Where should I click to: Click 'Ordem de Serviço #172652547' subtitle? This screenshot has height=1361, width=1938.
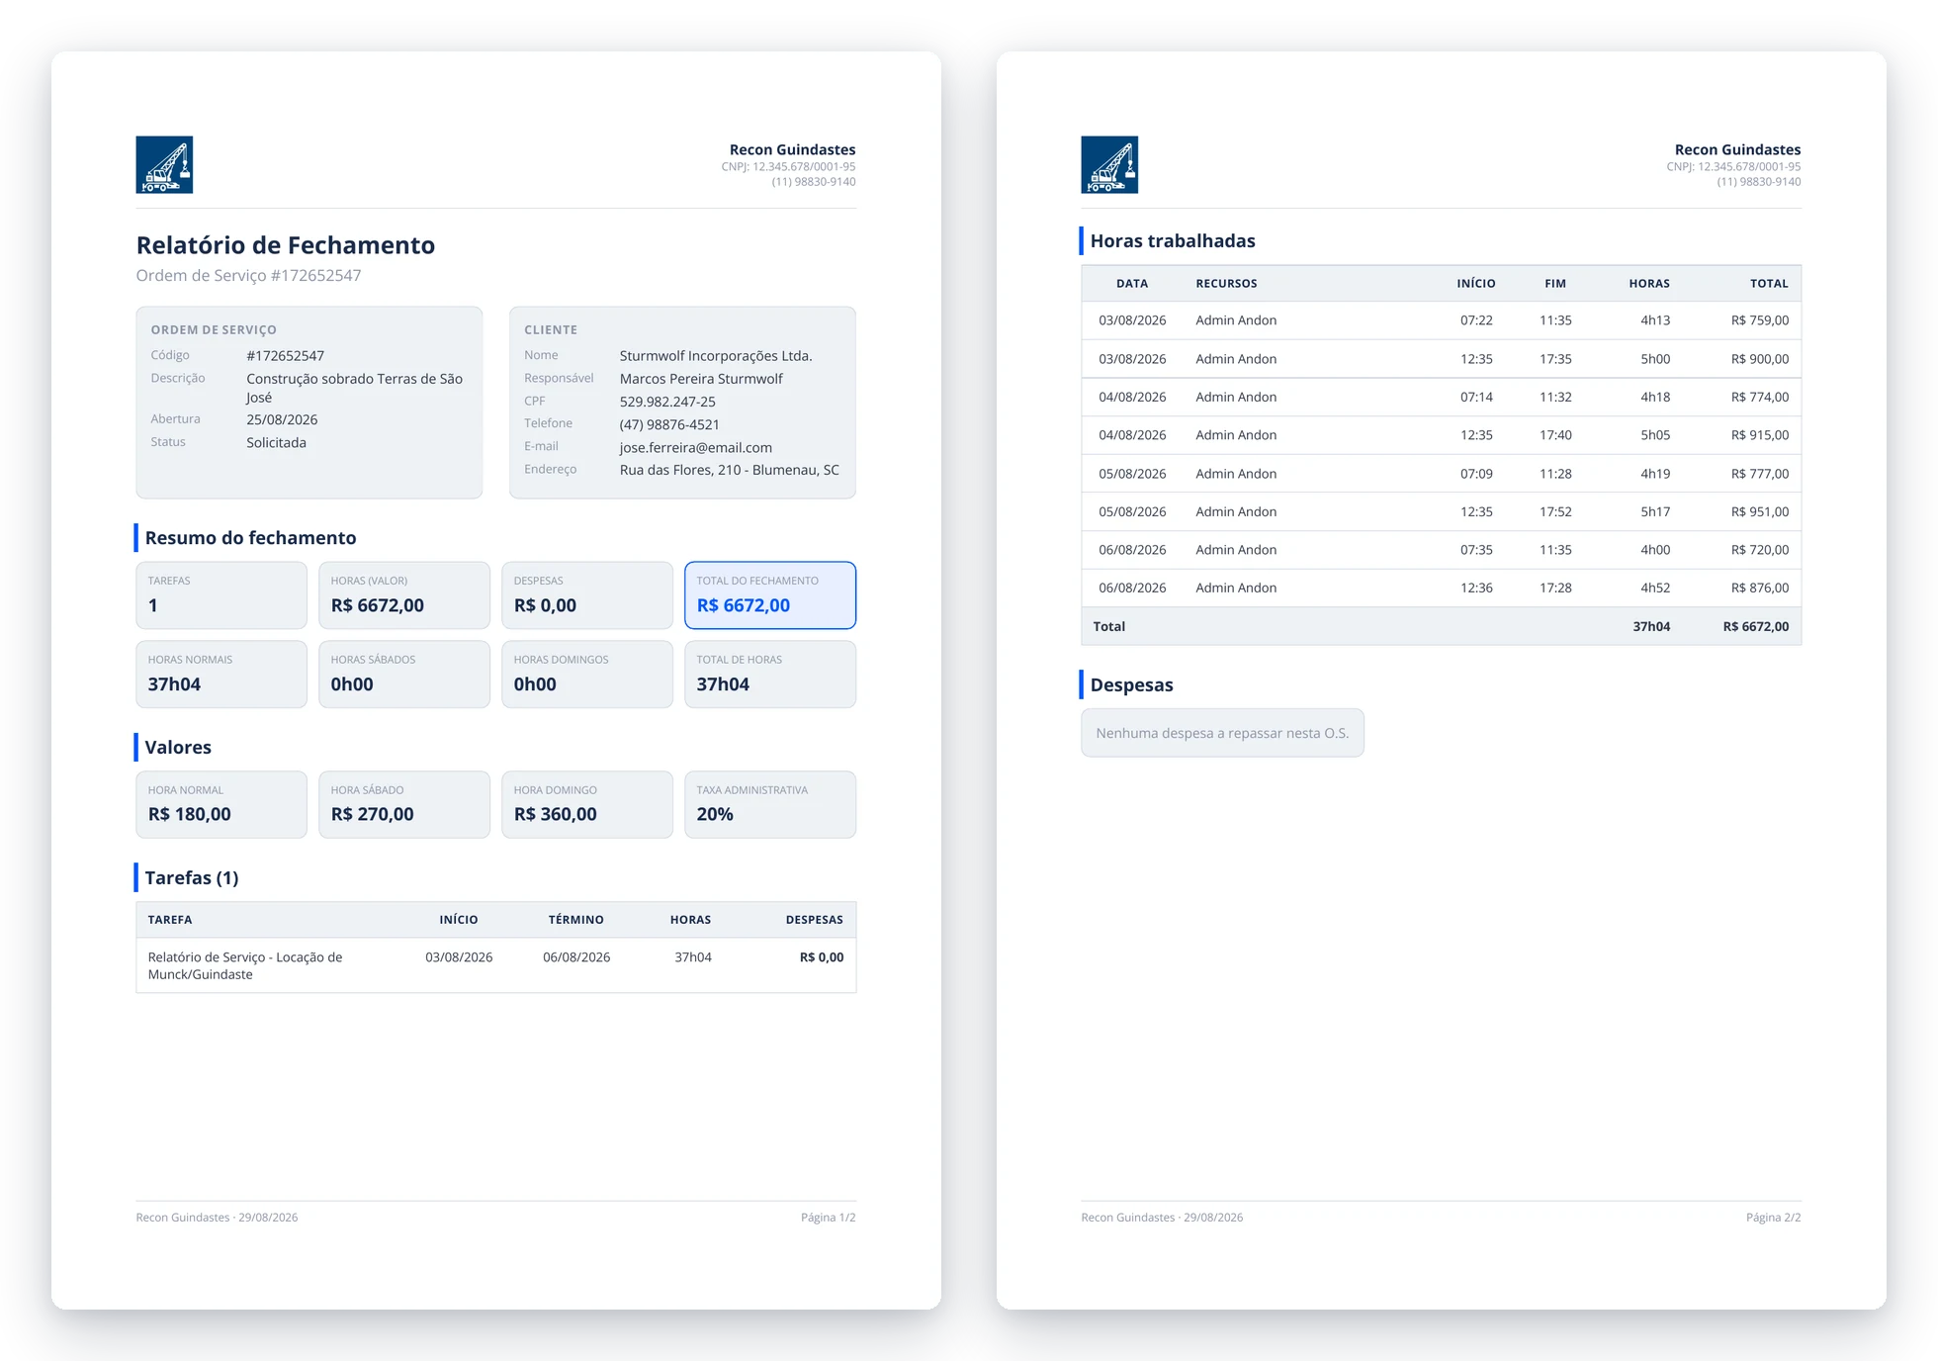(248, 275)
